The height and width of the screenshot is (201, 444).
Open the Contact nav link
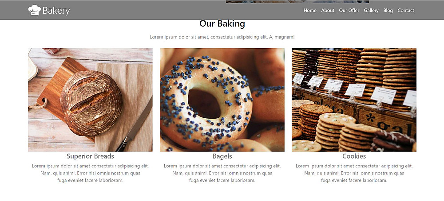405,11
